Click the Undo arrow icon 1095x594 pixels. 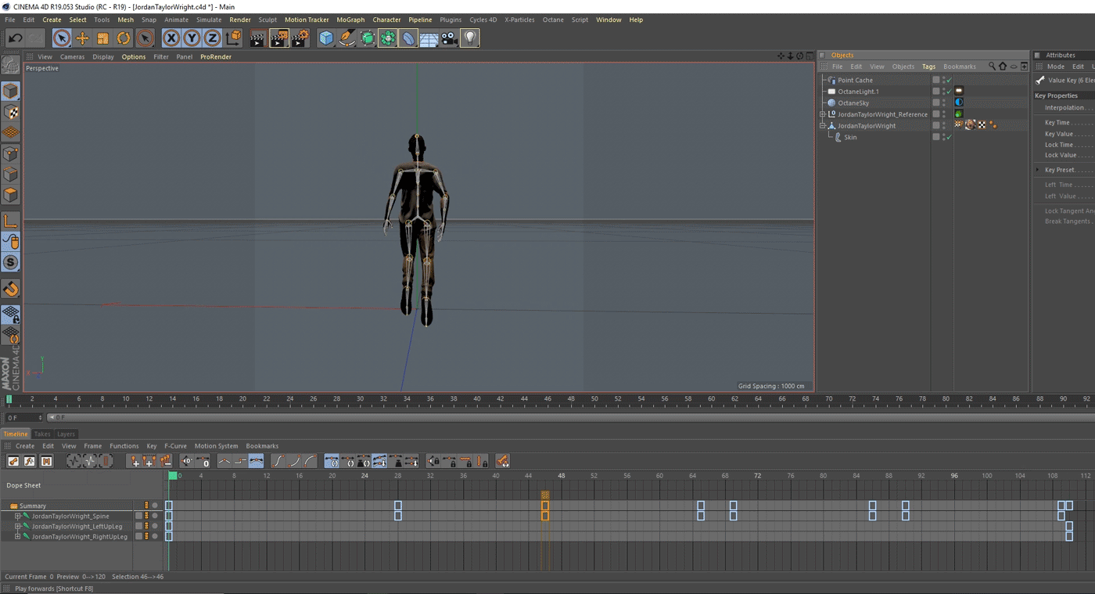(15, 38)
